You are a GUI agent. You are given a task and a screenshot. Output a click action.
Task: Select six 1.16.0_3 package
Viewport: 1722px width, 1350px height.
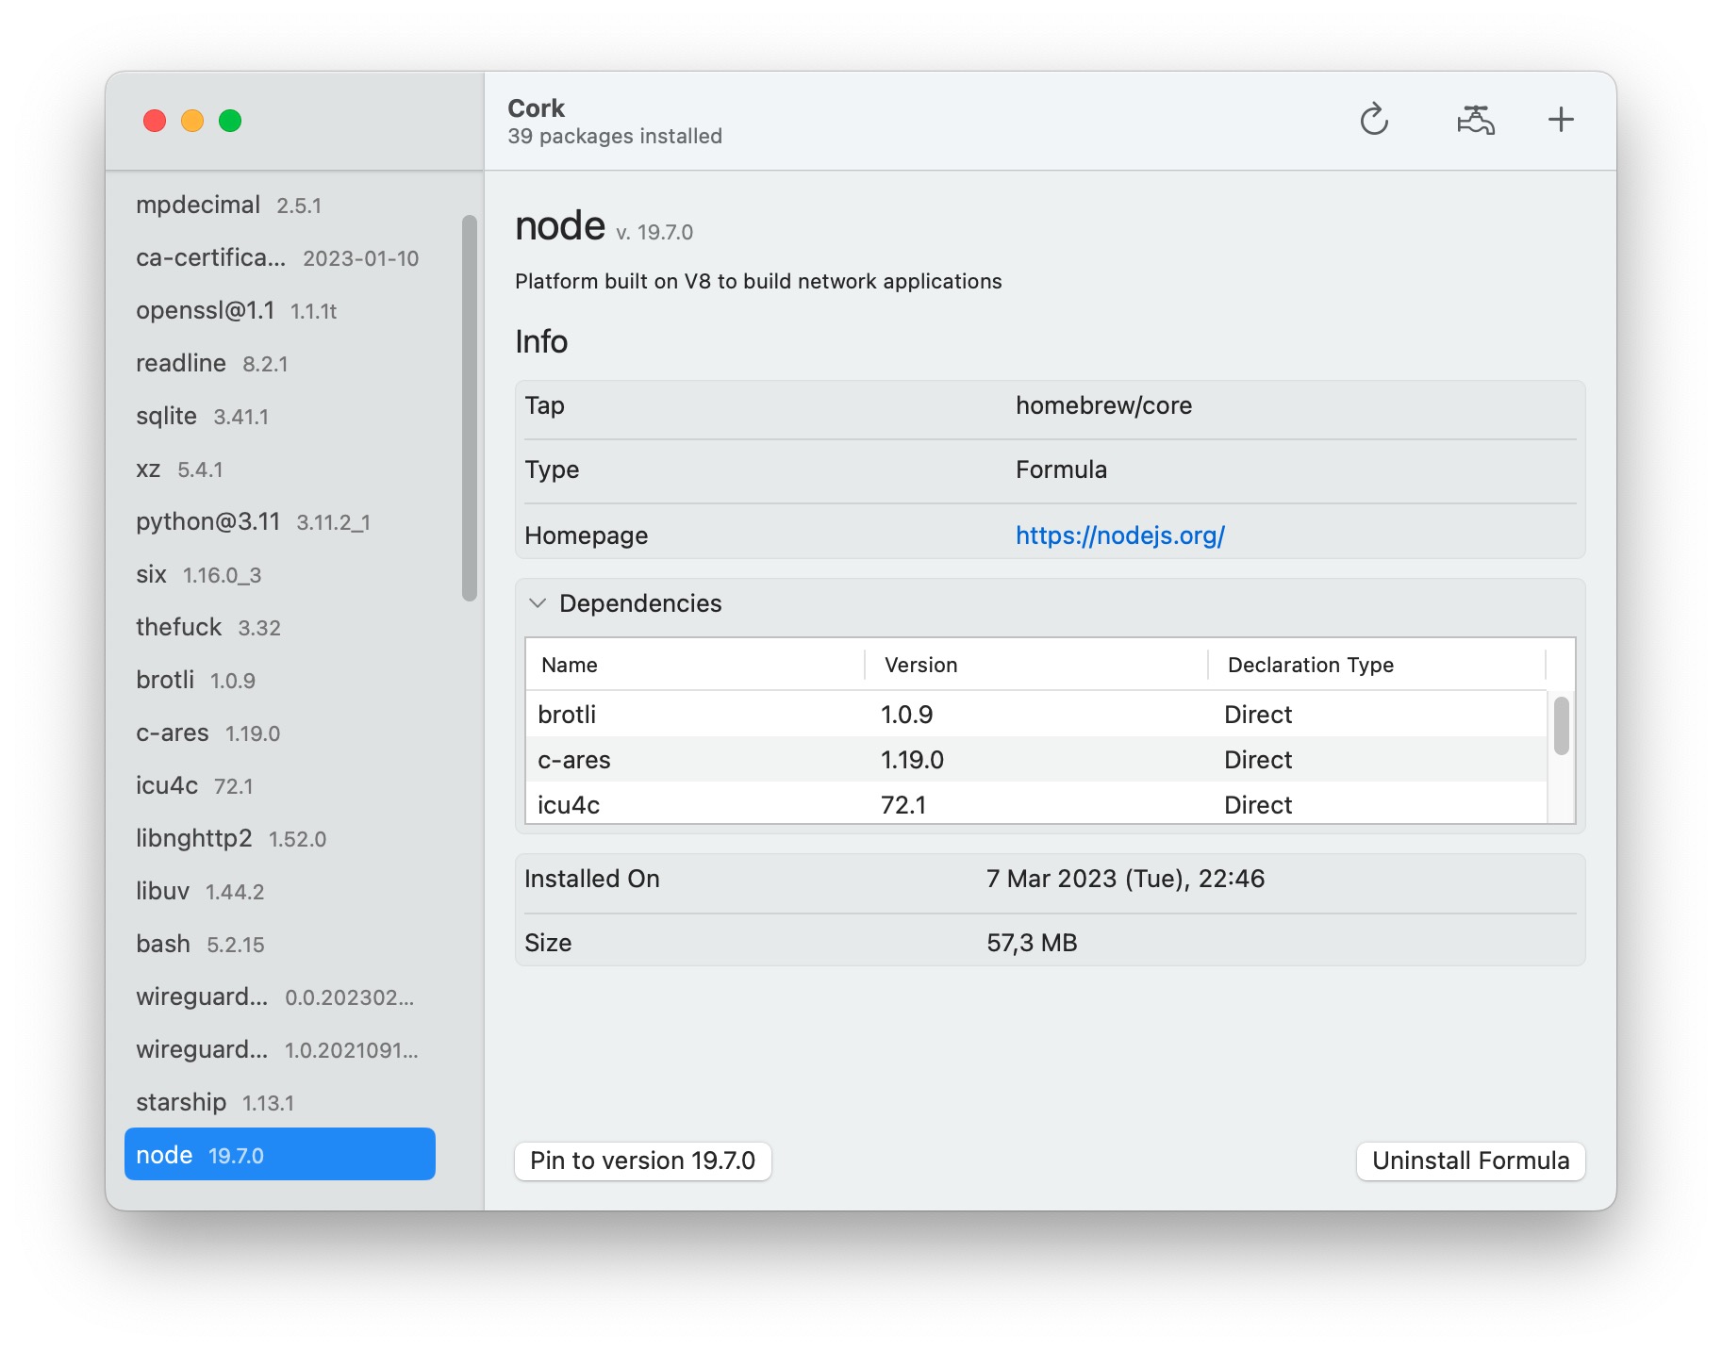click(280, 574)
